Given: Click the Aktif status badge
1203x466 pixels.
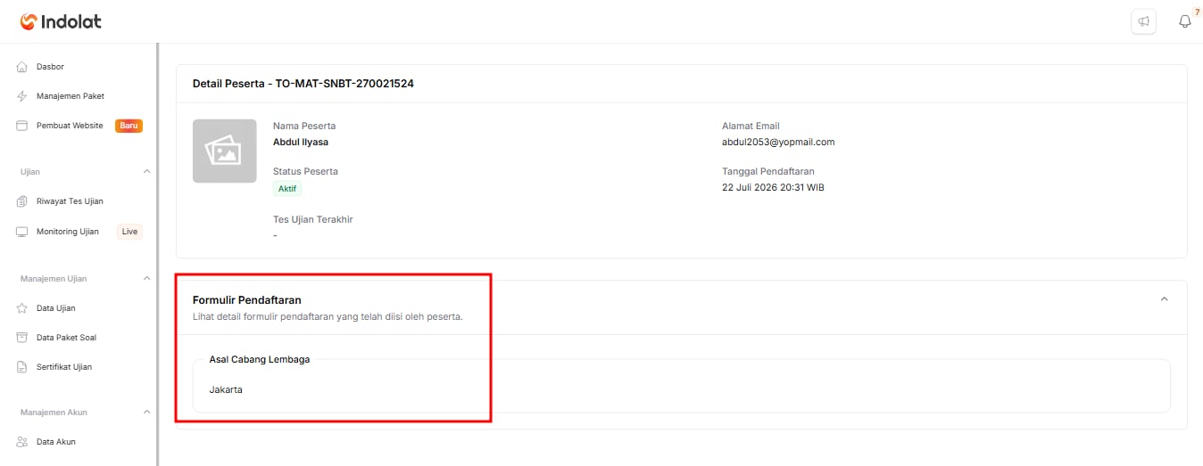Looking at the screenshot, I should point(287,189).
